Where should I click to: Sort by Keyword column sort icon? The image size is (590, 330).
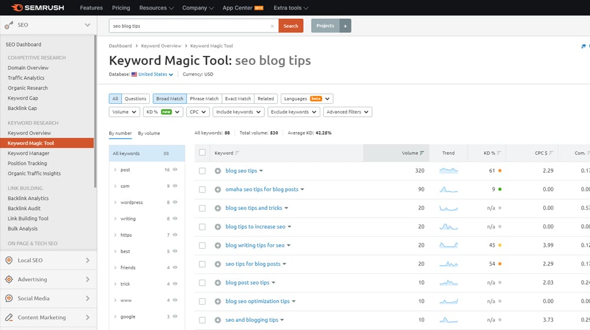(x=237, y=153)
